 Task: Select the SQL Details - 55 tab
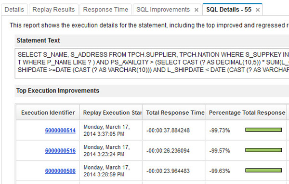click(x=229, y=10)
